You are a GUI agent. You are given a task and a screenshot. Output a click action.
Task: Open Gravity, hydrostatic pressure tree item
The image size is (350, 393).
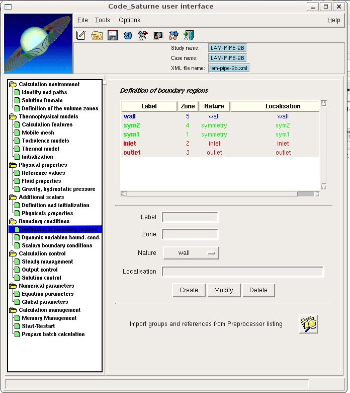(x=58, y=189)
